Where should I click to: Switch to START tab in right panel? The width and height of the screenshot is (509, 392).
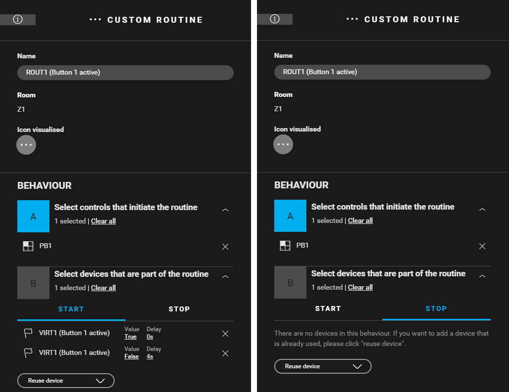pos(328,308)
